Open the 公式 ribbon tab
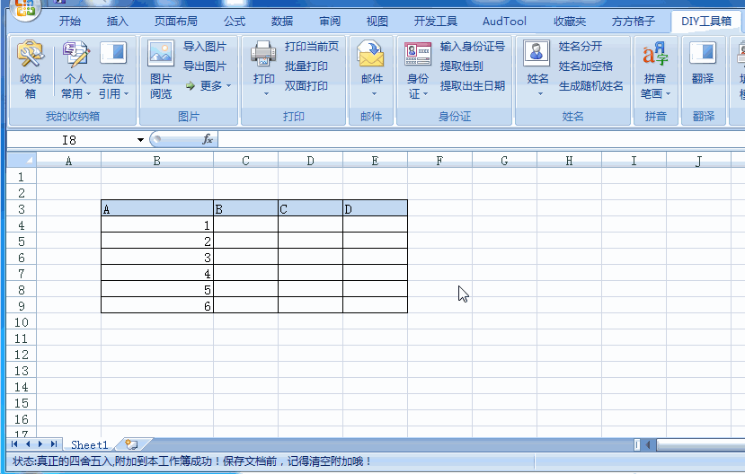745x474 pixels. (235, 21)
